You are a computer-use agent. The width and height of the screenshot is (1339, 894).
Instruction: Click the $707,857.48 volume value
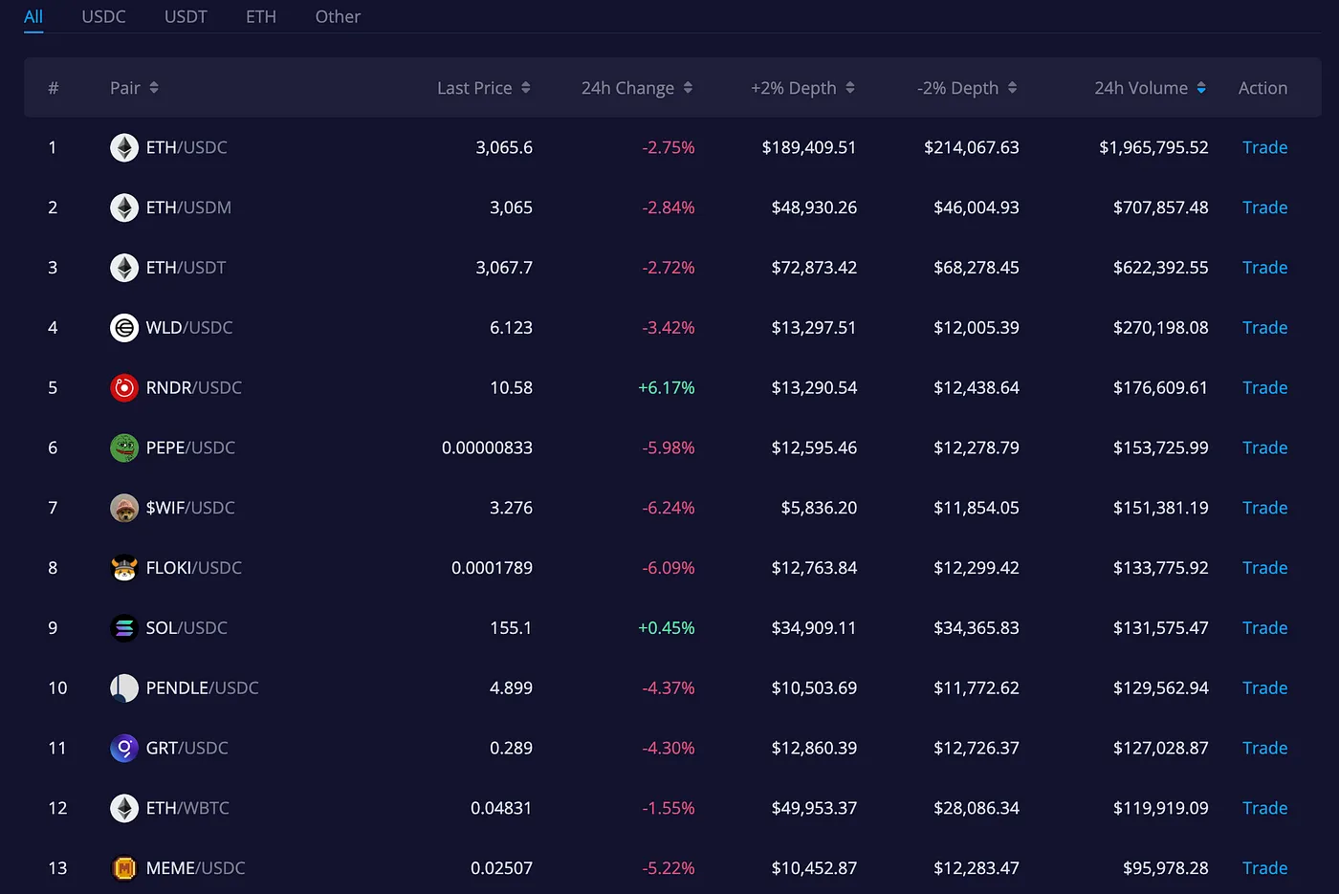(1161, 207)
